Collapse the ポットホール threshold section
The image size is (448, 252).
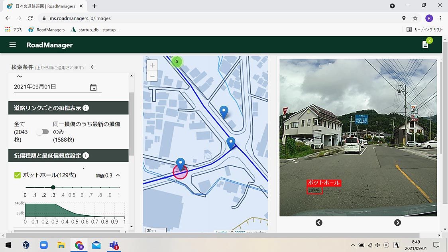pos(118,175)
